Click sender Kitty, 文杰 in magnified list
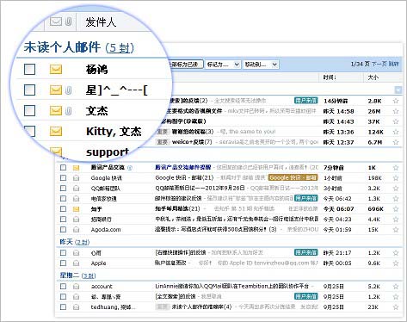 114,132
